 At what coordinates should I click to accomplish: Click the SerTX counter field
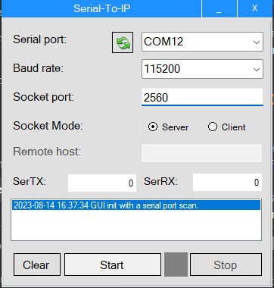point(102,183)
